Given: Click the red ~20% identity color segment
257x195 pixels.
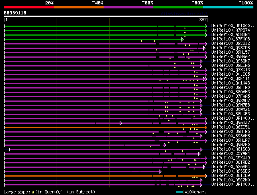Looking at the screenshot, I should point(29,7).
